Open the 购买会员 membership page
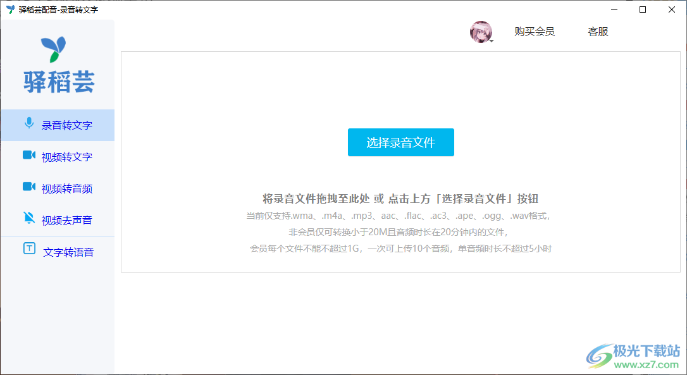The width and height of the screenshot is (687, 375). pos(534,32)
